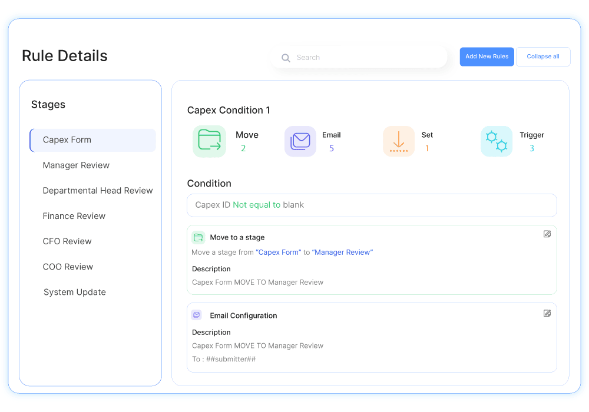Open the Manager Review stage
This screenshot has height=412, width=589.
click(76, 165)
